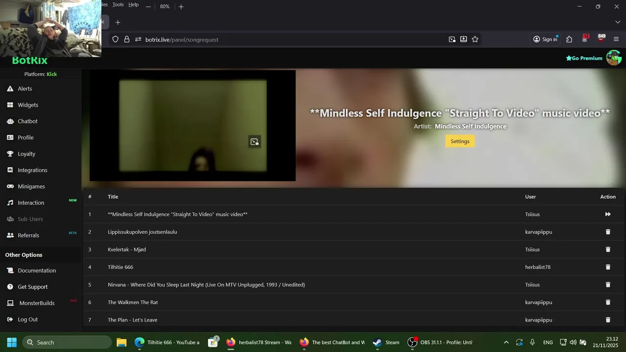The width and height of the screenshot is (626, 352).
Task: Click the Documentation icon in sidebar
Action: 10,270
